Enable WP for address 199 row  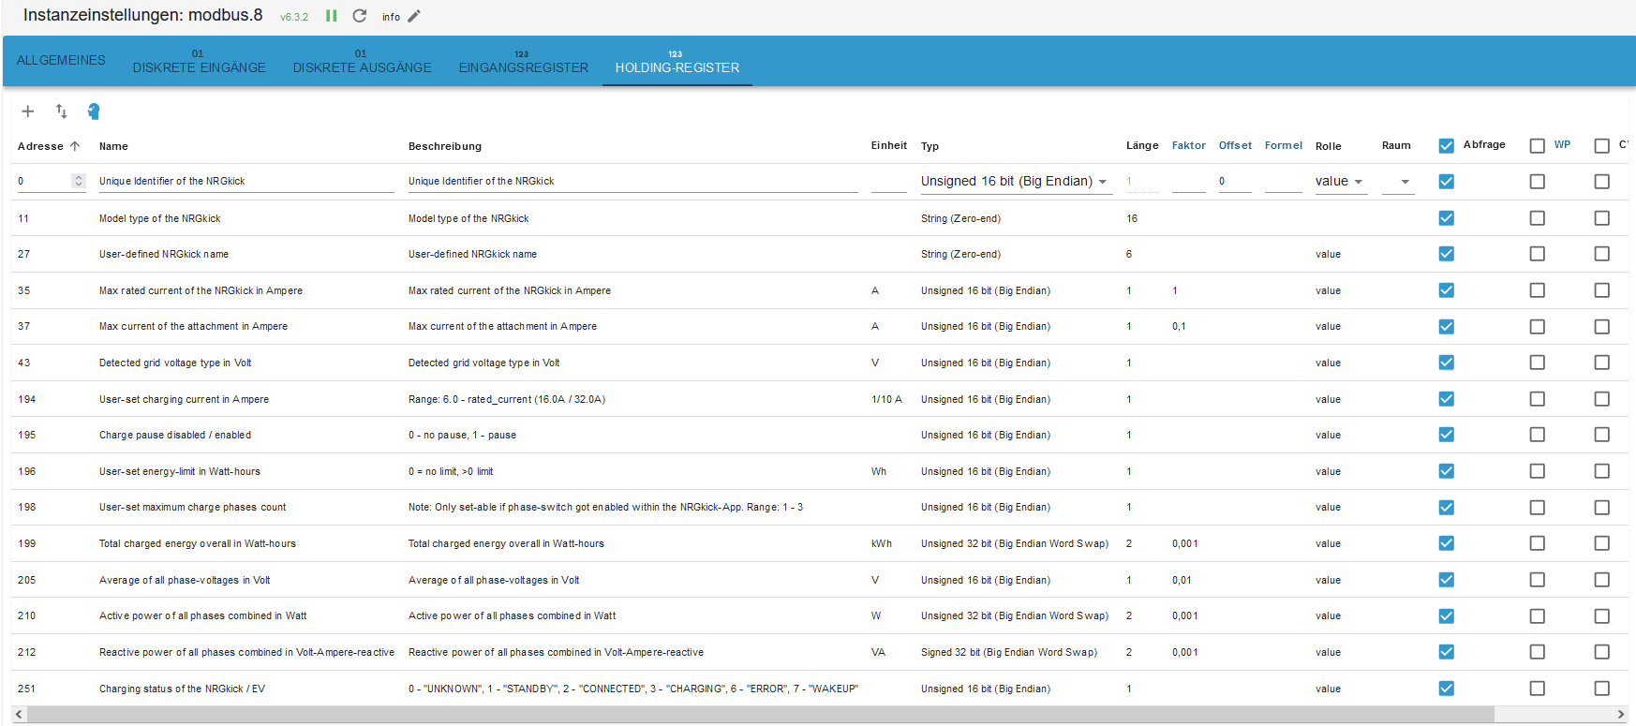coord(1538,543)
